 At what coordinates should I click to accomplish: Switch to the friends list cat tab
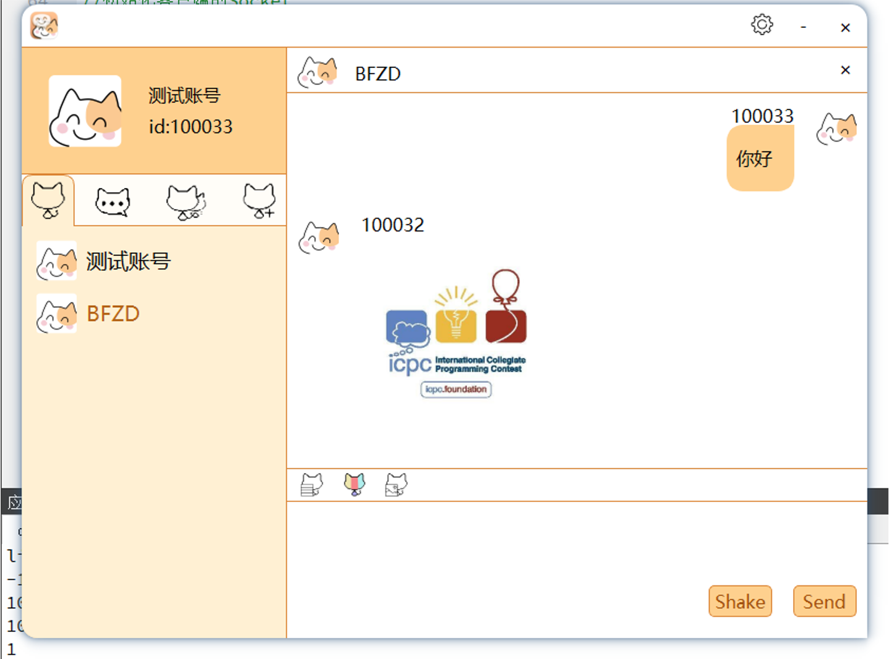click(x=48, y=200)
